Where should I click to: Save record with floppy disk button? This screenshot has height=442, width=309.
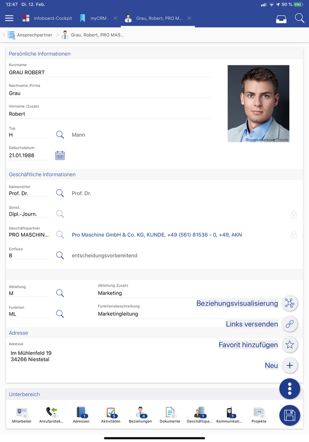289,415
